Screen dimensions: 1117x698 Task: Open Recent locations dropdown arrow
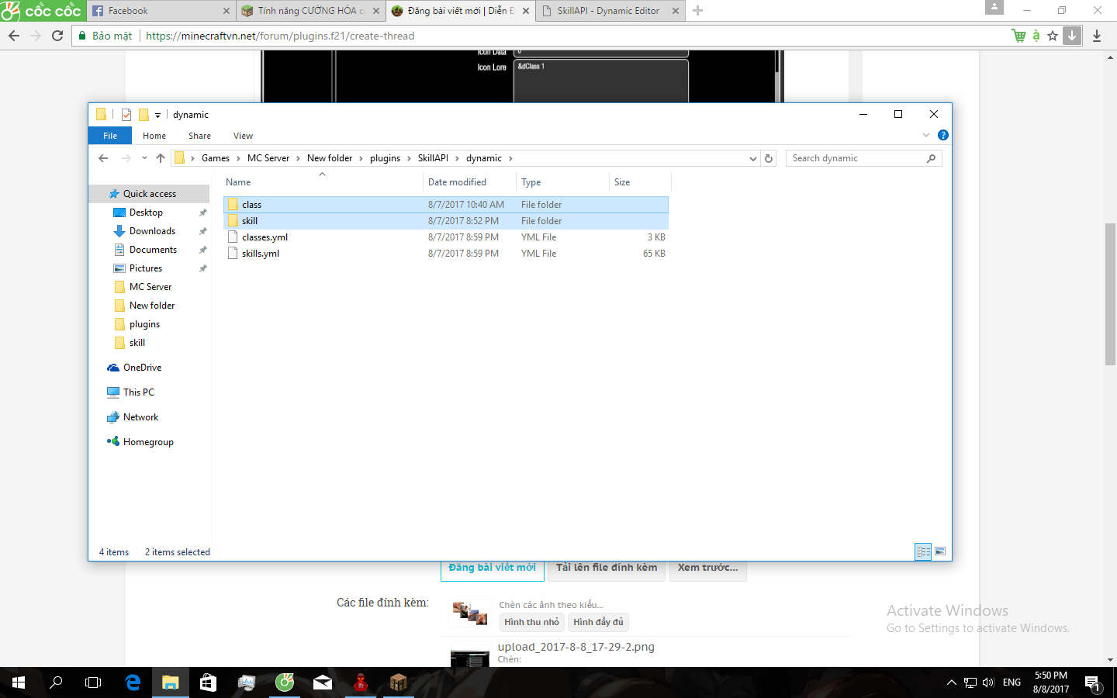144,158
